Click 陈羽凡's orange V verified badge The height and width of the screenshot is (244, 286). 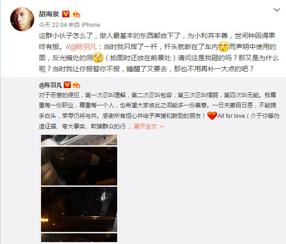67,85
